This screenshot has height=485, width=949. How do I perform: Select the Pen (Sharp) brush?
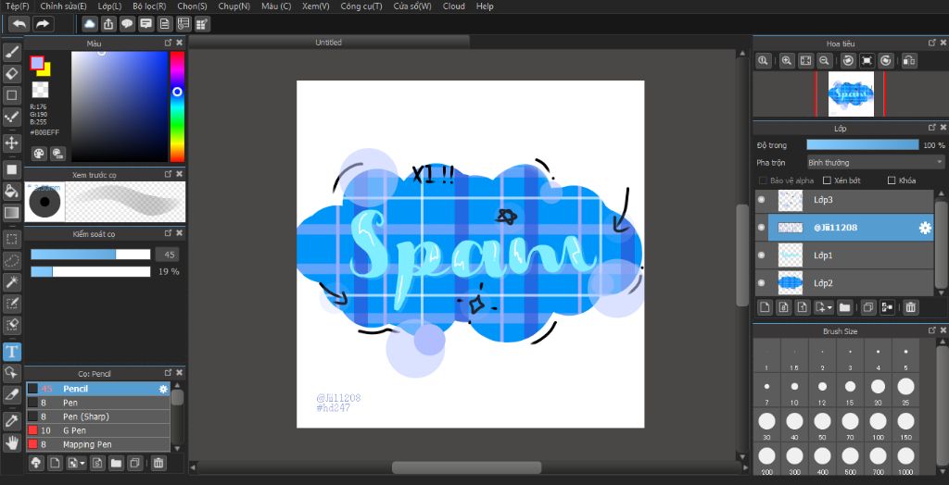point(98,417)
